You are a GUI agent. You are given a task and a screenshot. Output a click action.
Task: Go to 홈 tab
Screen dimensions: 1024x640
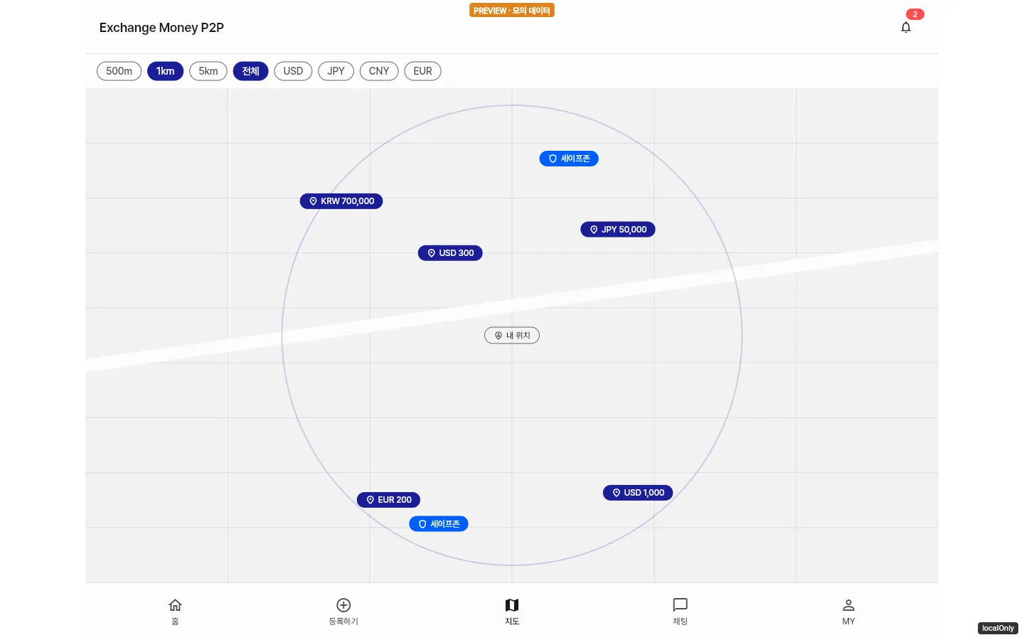click(x=175, y=612)
